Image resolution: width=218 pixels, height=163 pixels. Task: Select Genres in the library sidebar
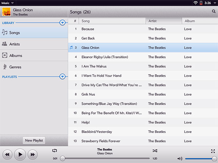(34, 67)
